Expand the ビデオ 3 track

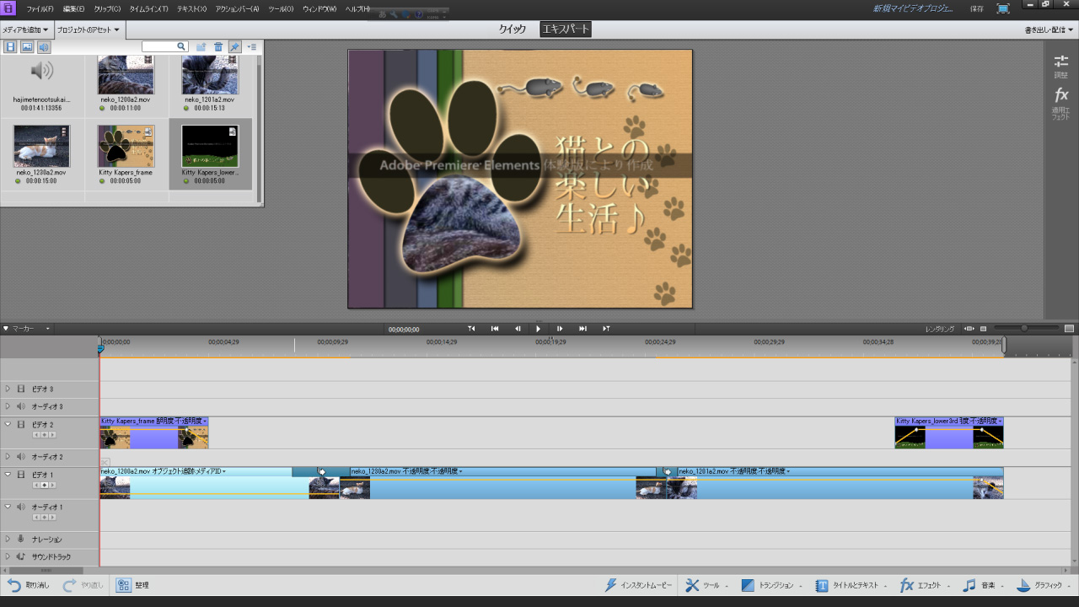8,389
